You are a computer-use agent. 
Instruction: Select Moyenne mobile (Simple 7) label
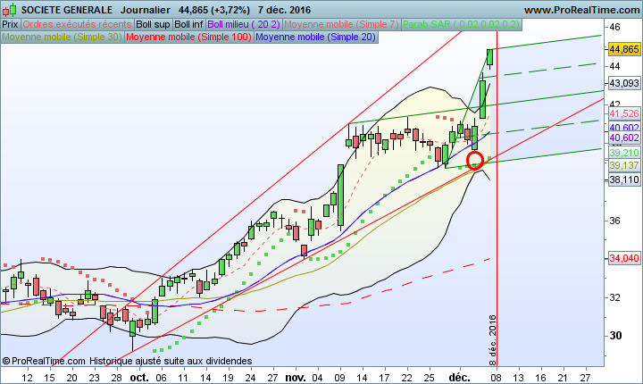point(341,25)
